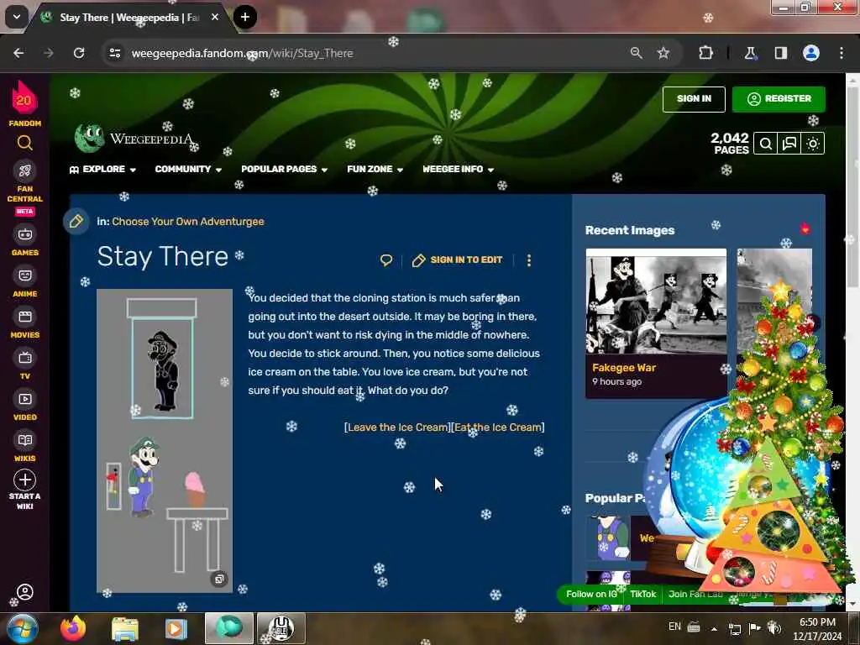This screenshot has height=645, width=860.
Task: Open the media player taskbar icon
Action: click(x=176, y=629)
